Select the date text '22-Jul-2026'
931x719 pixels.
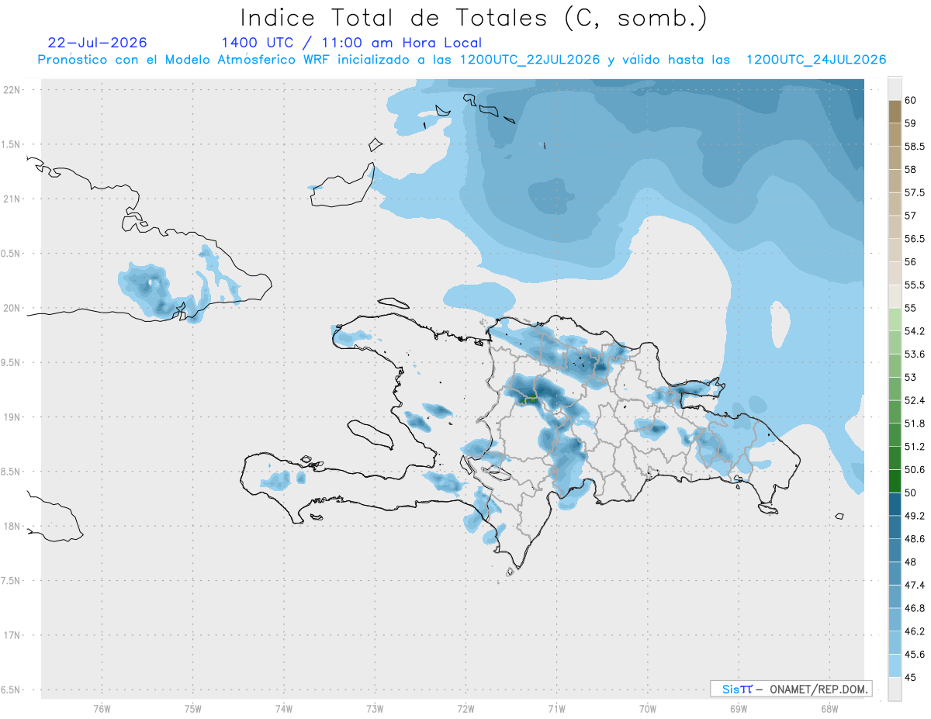[x=97, y=43]
